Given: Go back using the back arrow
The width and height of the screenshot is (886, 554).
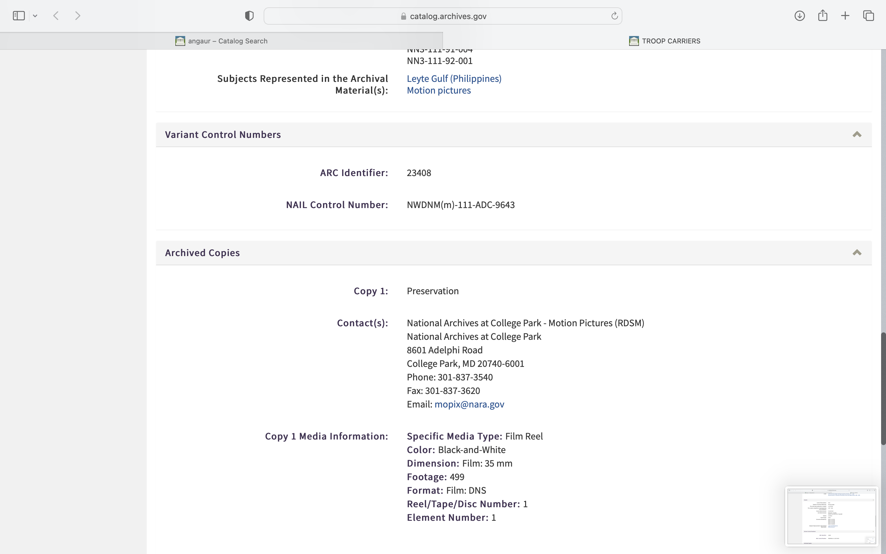Looking at the screenshot, I should pos(56,16).
